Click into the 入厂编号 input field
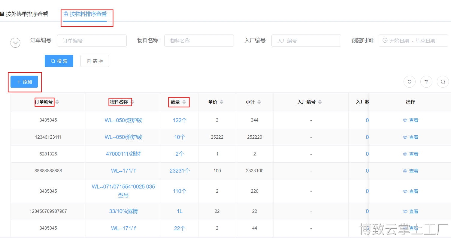Viewport: 451px width, 238px height. tap(306, 41)
